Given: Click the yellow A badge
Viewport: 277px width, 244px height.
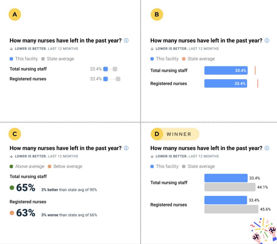Looking at the screenshot, I should click(15, 15).
